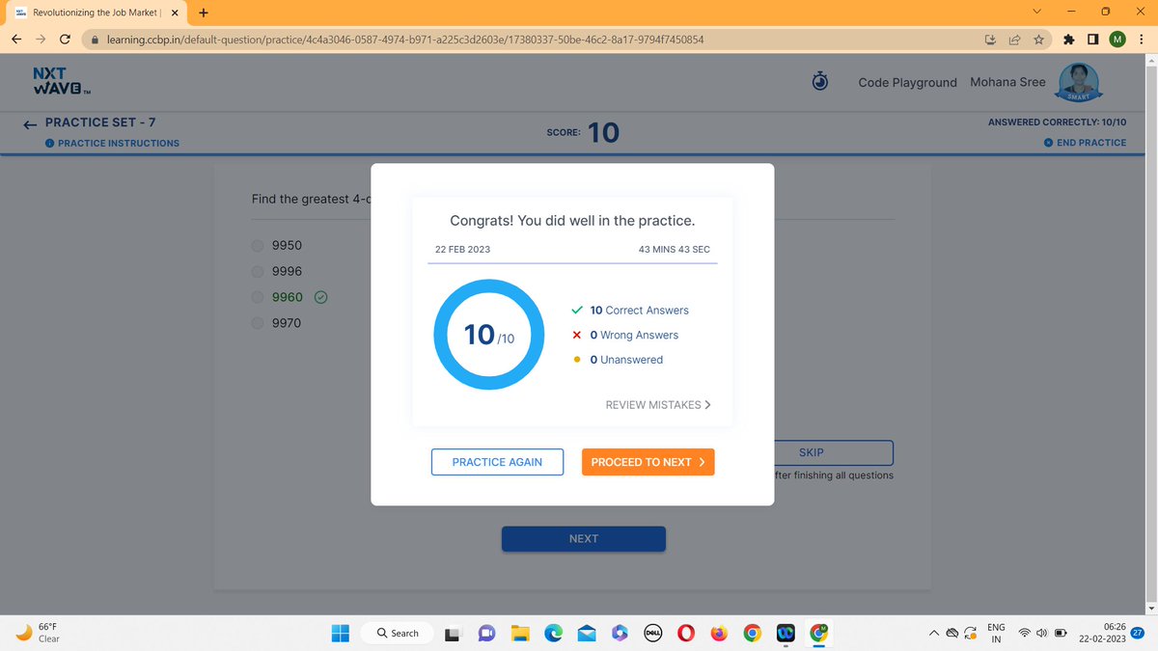The width and height of the screenshot is (1158, 651).
Task: Launch Firefox from taskbar
Action: coord(718,634)
